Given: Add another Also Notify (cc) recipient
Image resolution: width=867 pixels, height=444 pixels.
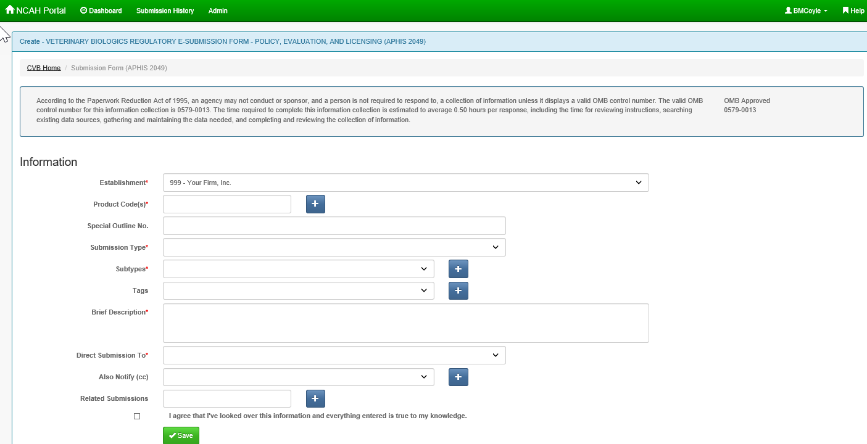Looking at the screenshot, I should [x=458, y=377].
